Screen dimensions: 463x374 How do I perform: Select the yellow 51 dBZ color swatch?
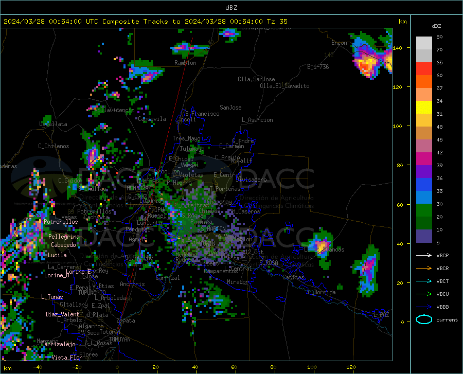424,108
